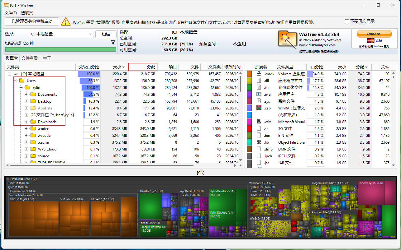Image resolution: width=401 pixels, height=250 pixels.
Task: Click the Downloads folder icon
Action: click(x=33, y=122)
